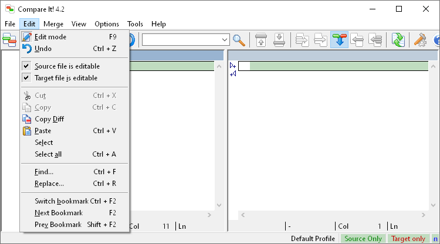Screen dimensions: 440x244
Task: Click the right-pointing insert arrow marker
Action: click(233, 66)
